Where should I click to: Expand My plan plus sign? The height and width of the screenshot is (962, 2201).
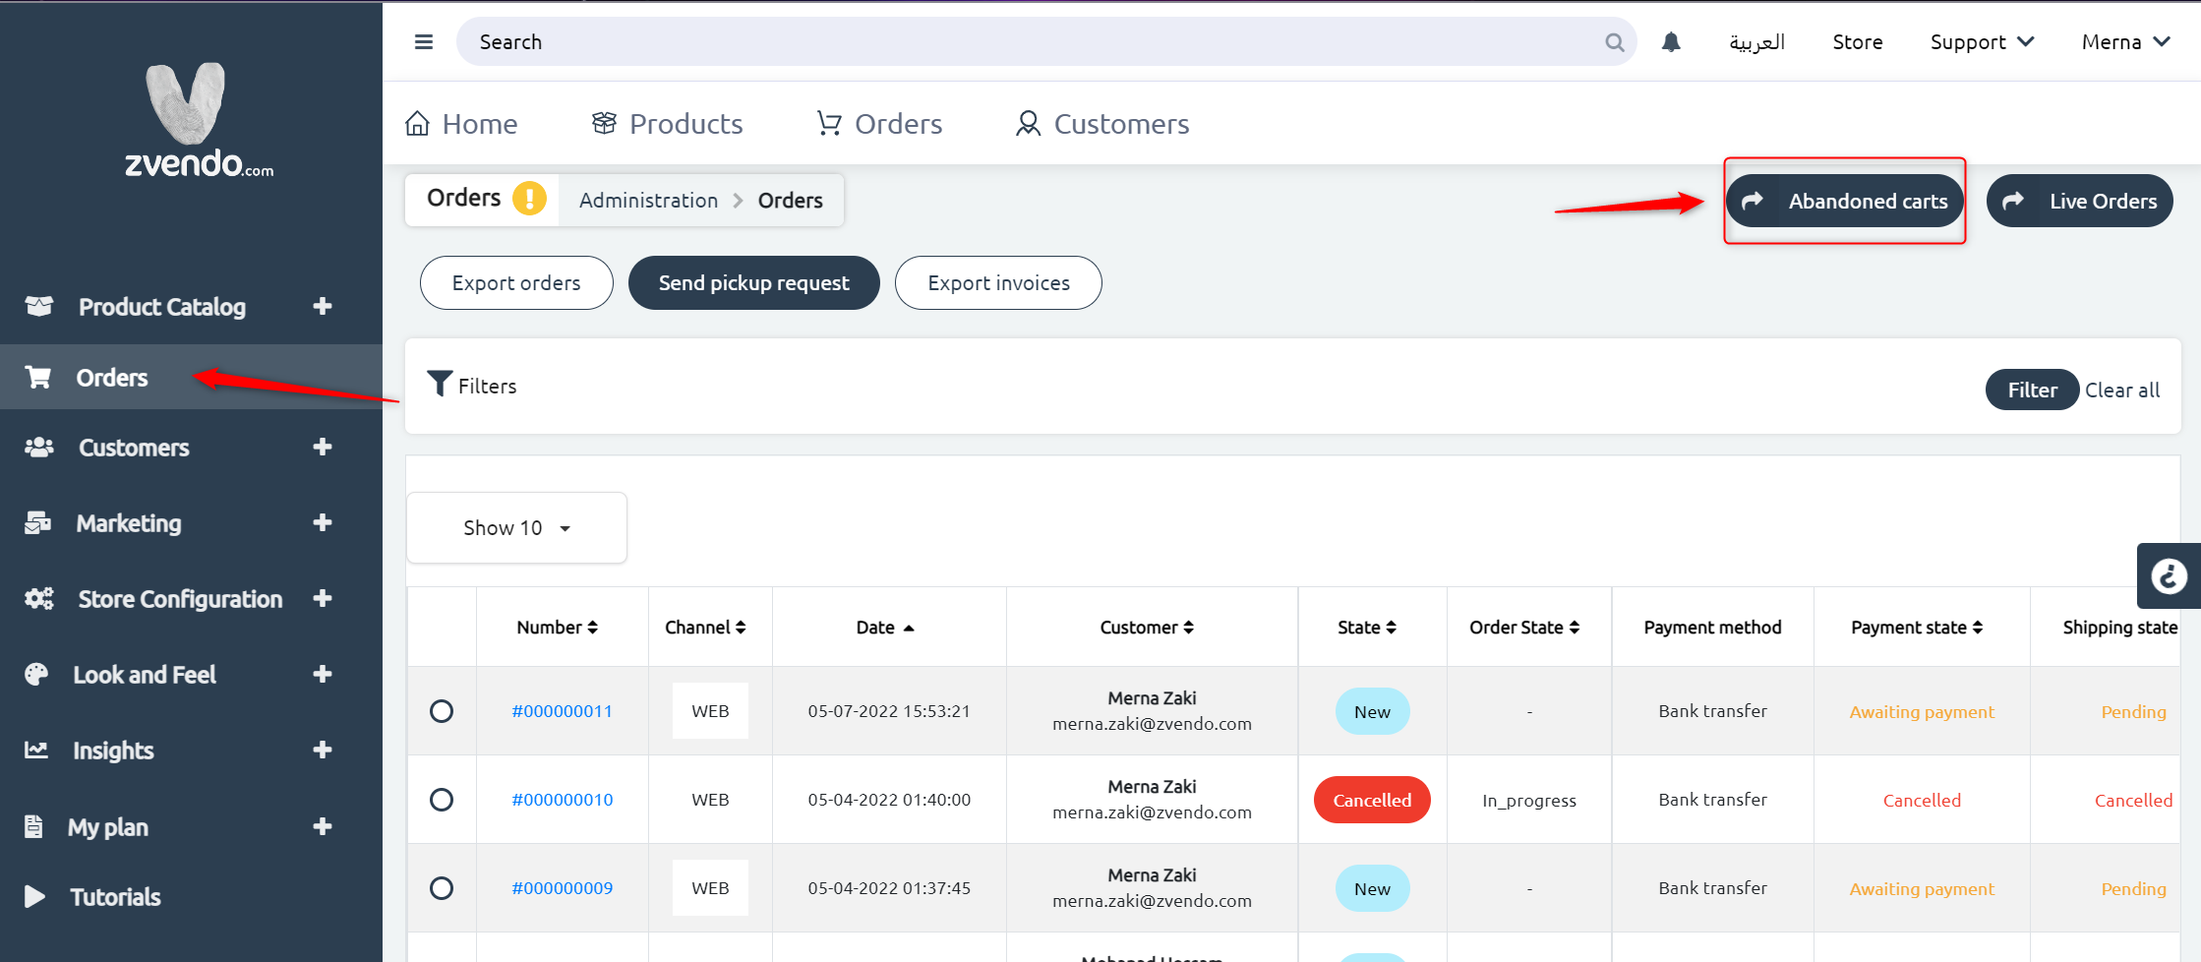pyautogui.click(x=323, y=826)
